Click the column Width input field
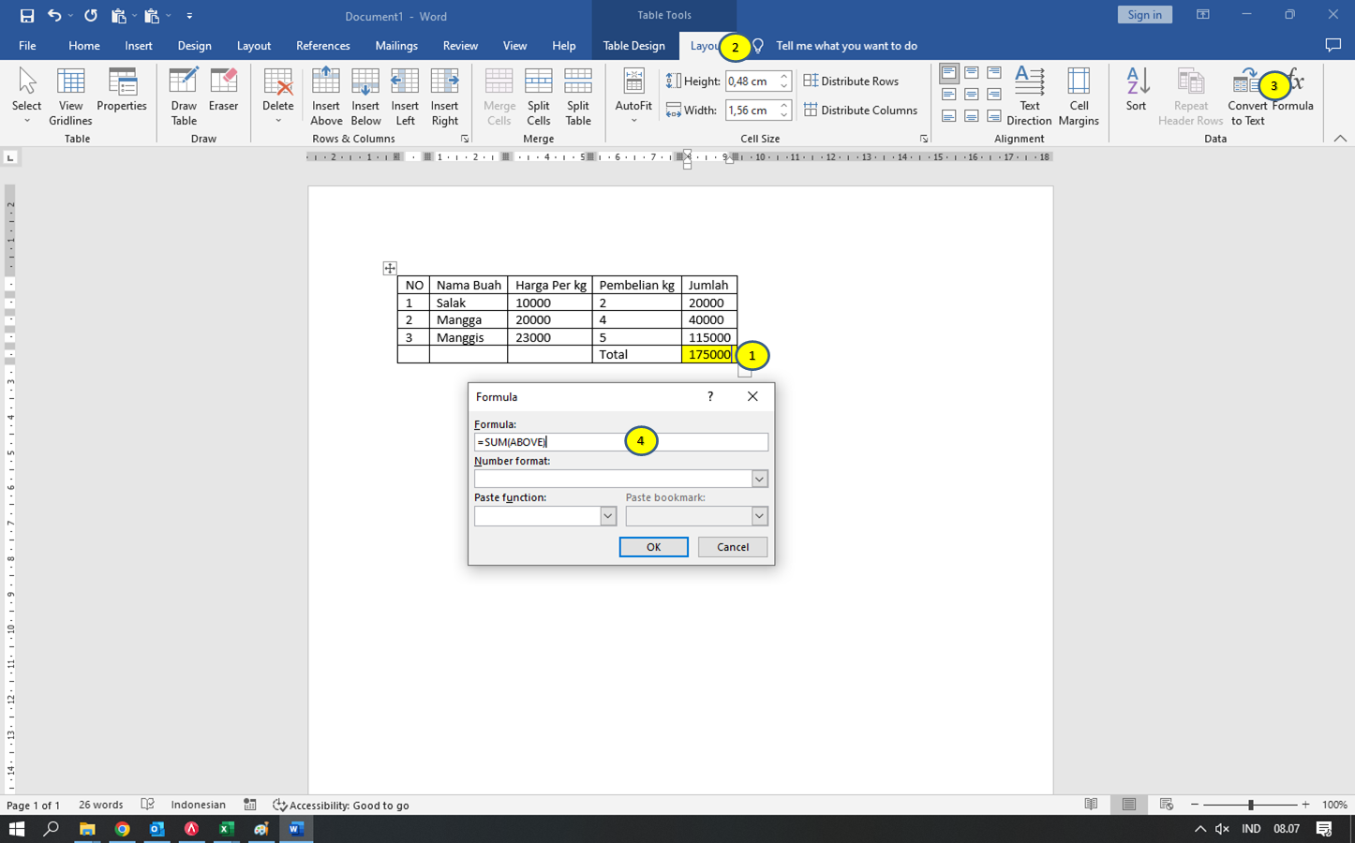 tap(751, 111)
